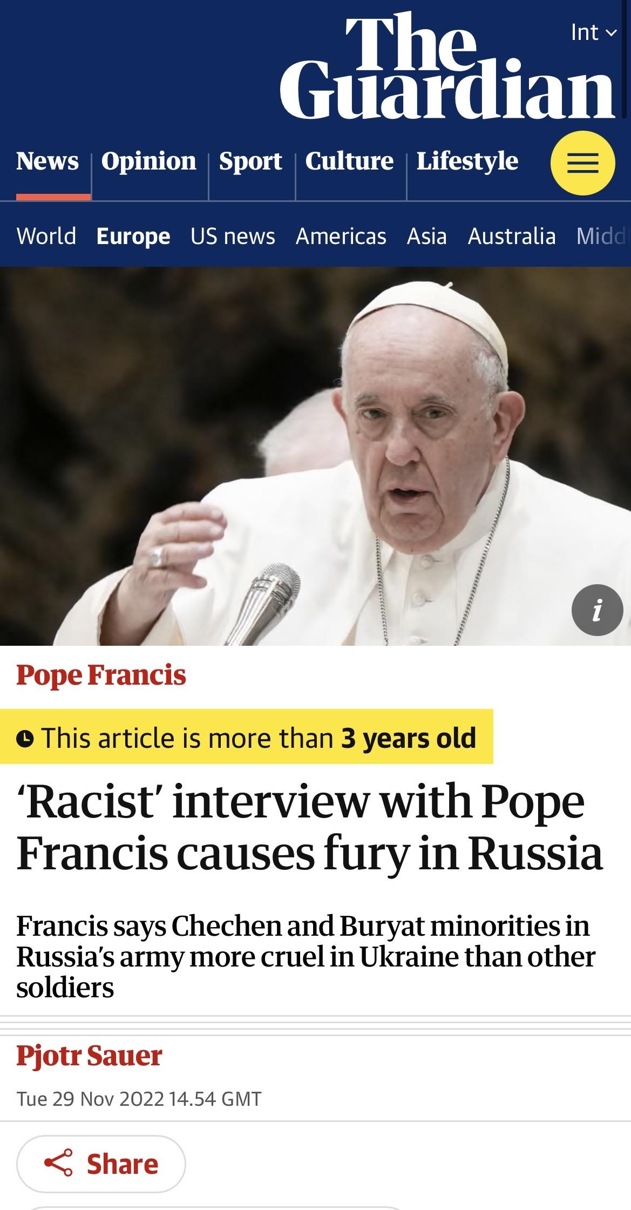The width and height of the screenshot is (631, 1210).
Task: Expand the Int edition dropdown
Action: tap(593, 32)
